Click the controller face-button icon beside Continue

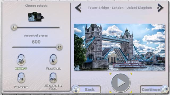[165, 89]
